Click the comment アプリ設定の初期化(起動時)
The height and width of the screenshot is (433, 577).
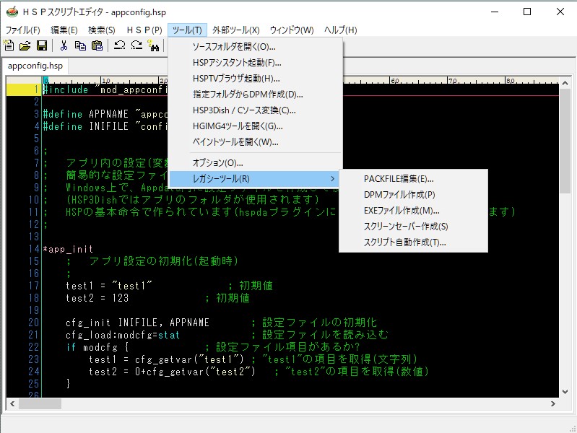pyautogui.click(x=164, y=261)
